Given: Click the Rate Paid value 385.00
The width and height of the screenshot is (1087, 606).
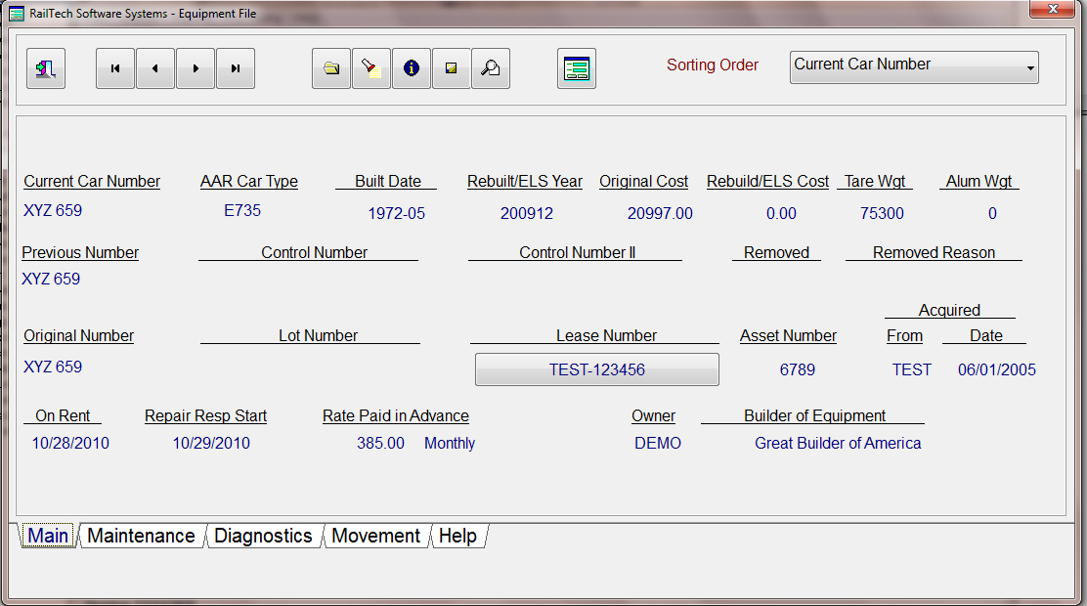Looking at the screenshot, I should pyautogui.click(x=380, y=444).
